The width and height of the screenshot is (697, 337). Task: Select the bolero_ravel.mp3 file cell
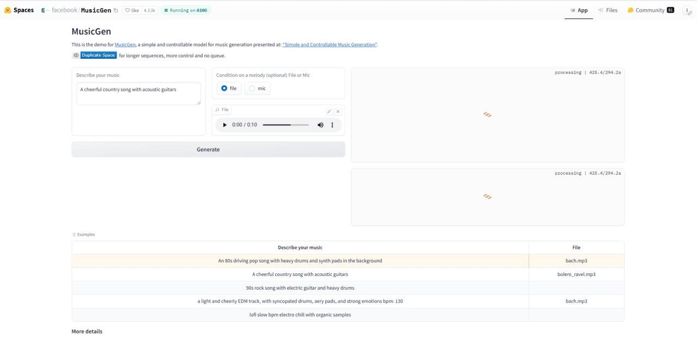point(576,274)
